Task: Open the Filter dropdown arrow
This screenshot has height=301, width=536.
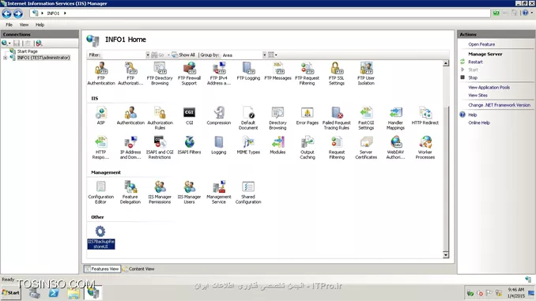Action: [148, 55]
